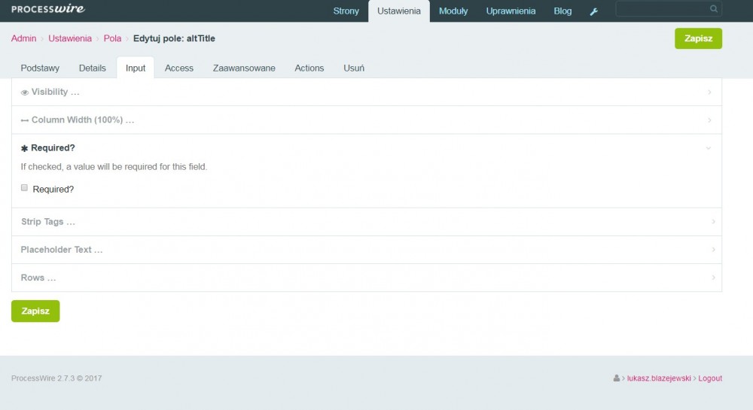The image size is (753, 410).
Task: Go to Pola breadcrumb link
Action: click(x=112, y=38)
